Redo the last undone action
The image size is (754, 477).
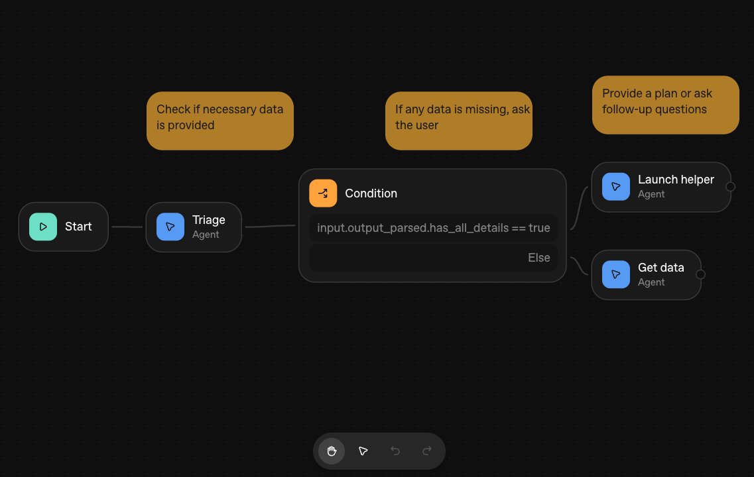tap(426, 451)
